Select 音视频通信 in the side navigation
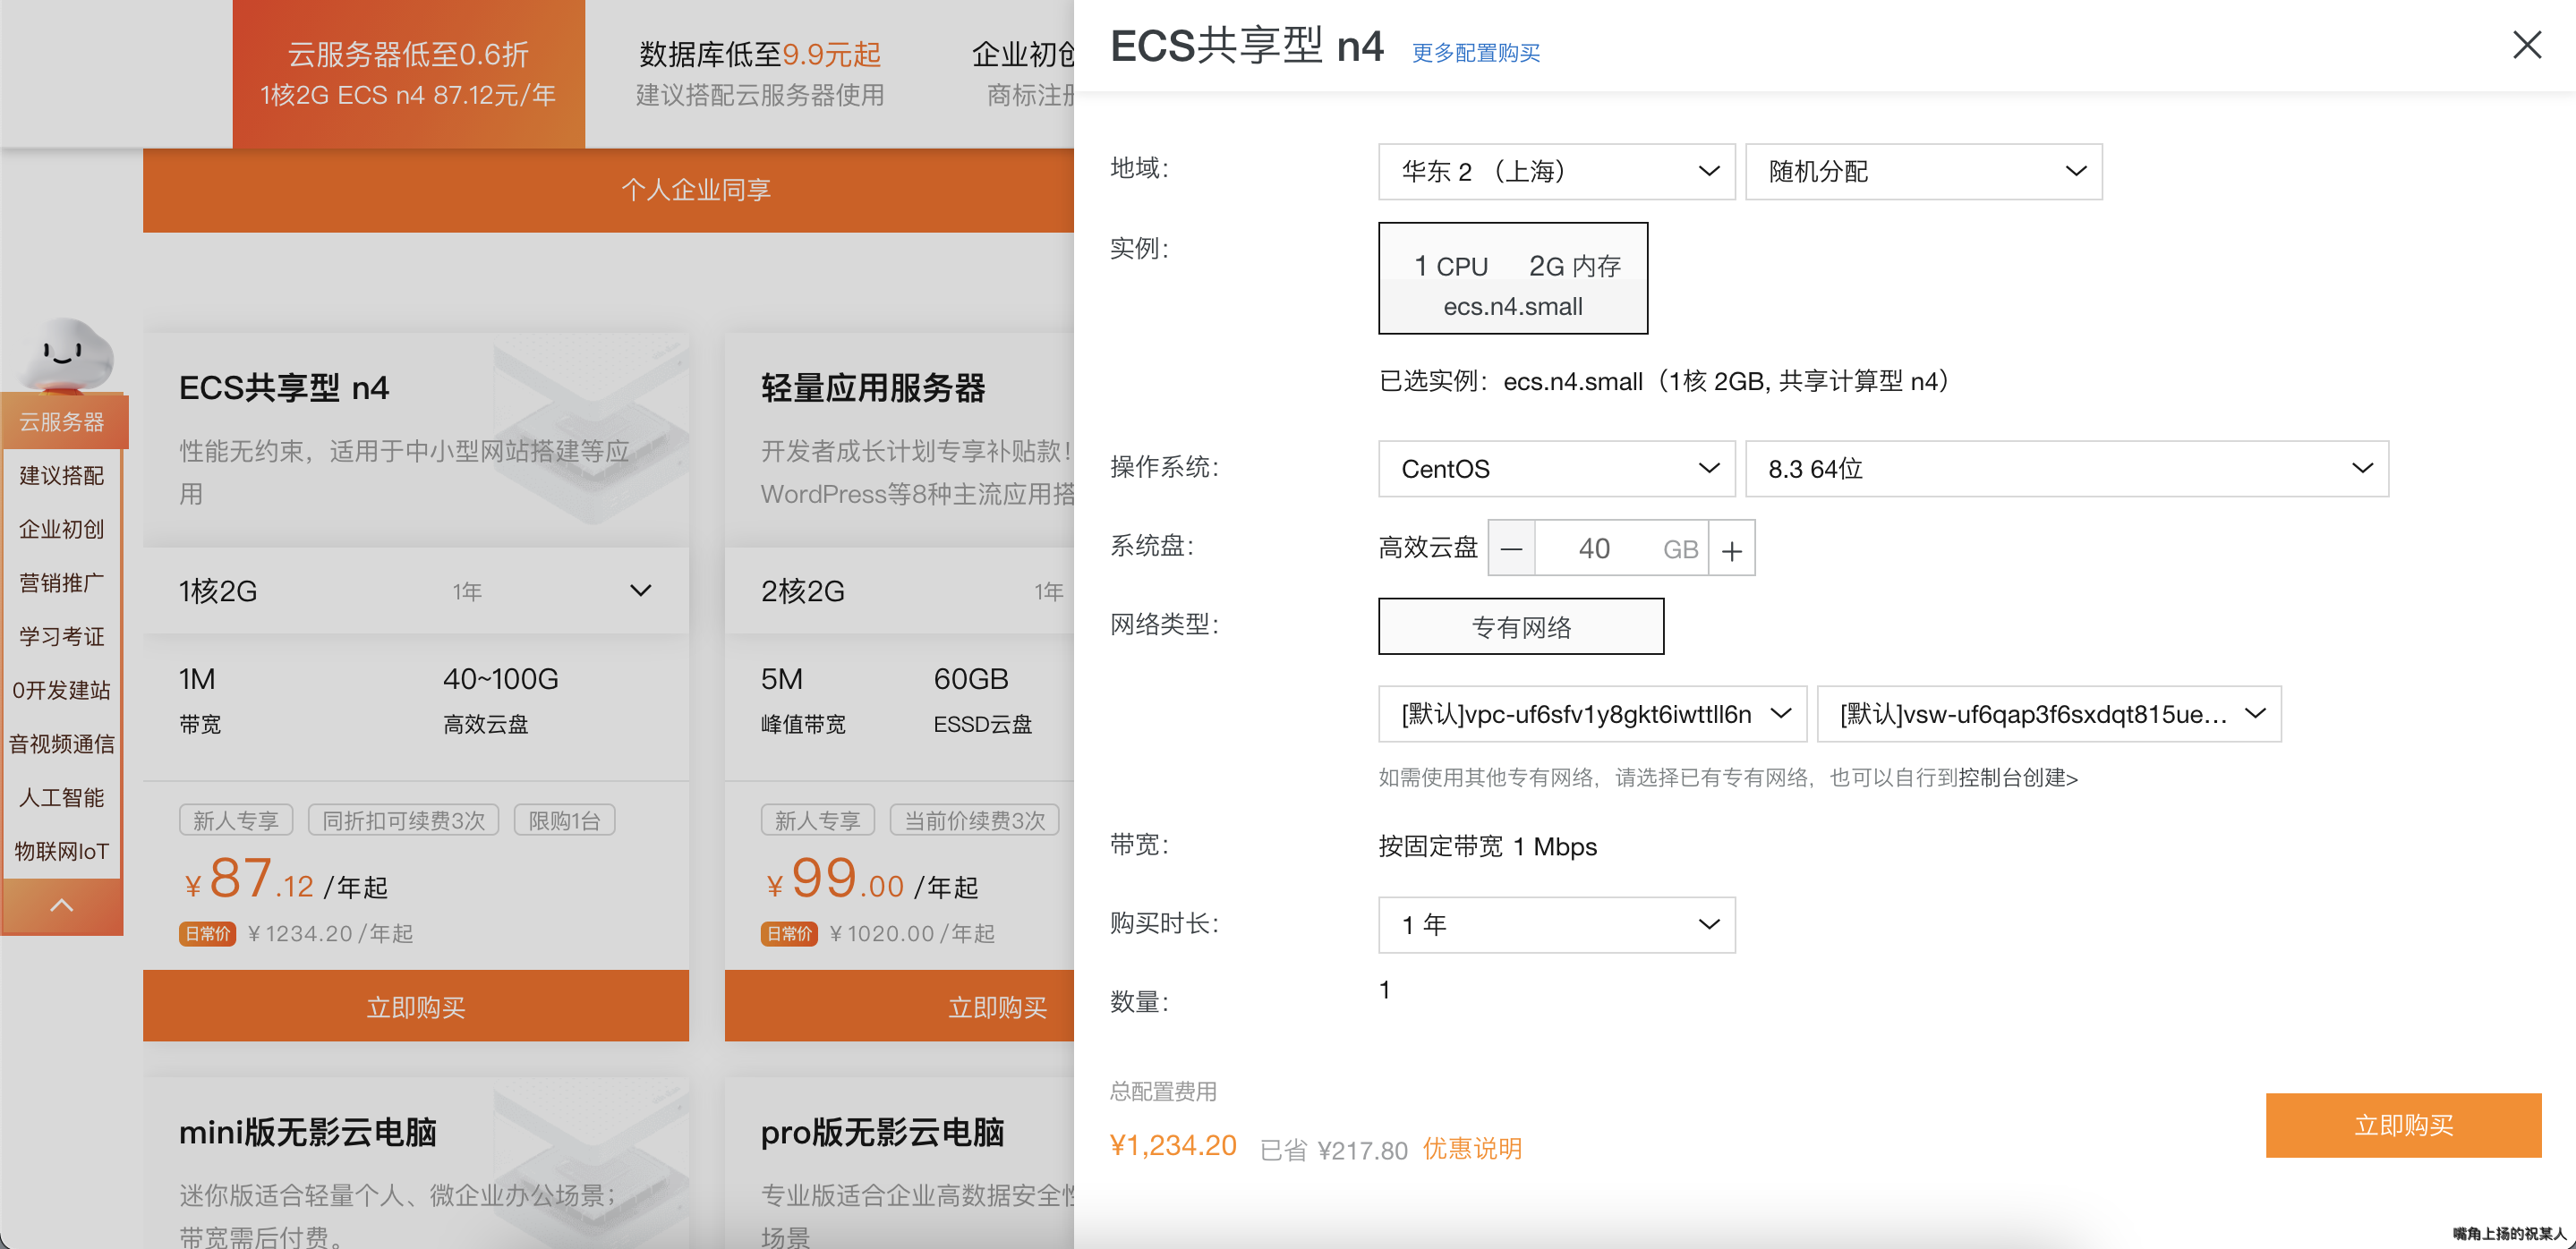The height and width of the screenshot is (1249, 2576). click(x=62, y=744)
